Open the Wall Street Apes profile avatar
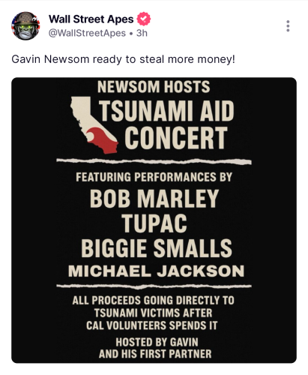Viewport: 308px width, 375px height. pyautogui.click(x=25, y=26)
